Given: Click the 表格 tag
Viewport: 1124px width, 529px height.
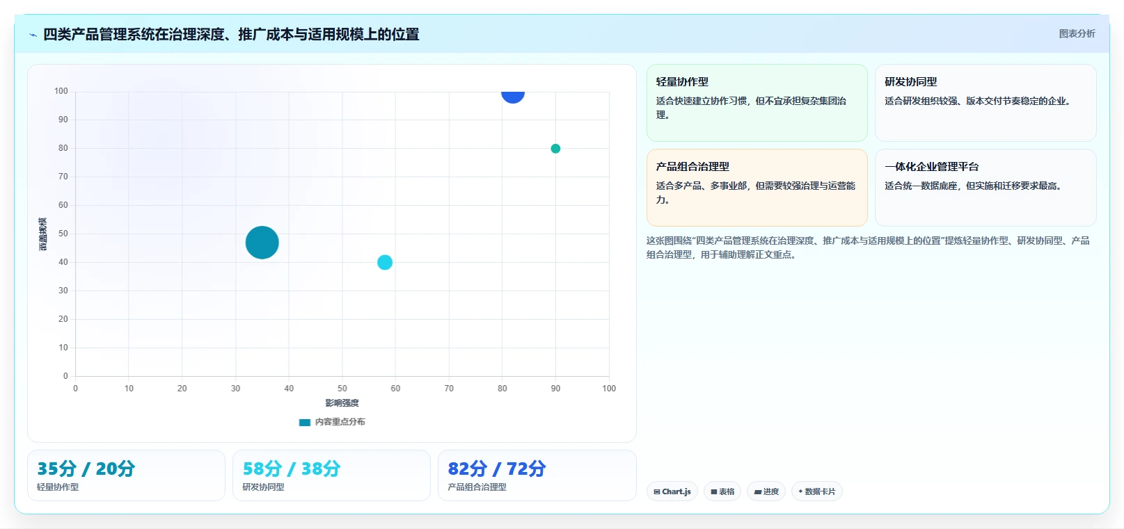Looking at the screenshot, I should [x=722, y=491].
